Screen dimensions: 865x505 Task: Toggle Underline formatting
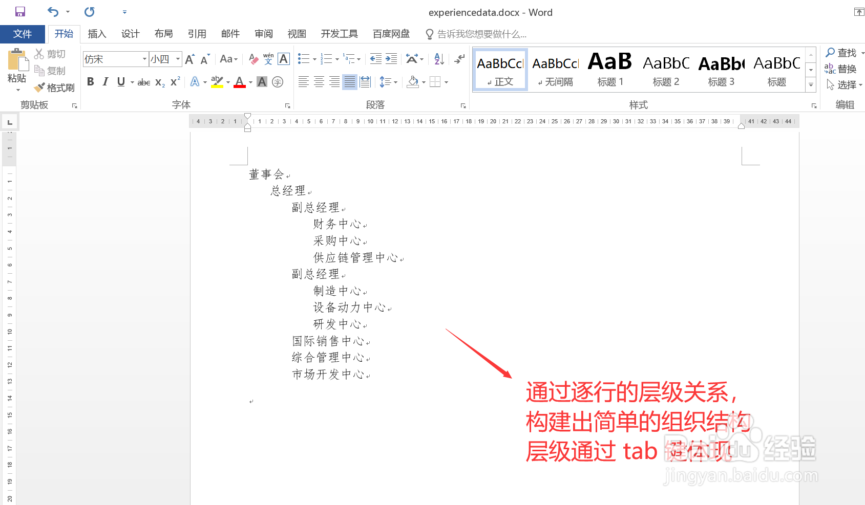pos(121,82)
